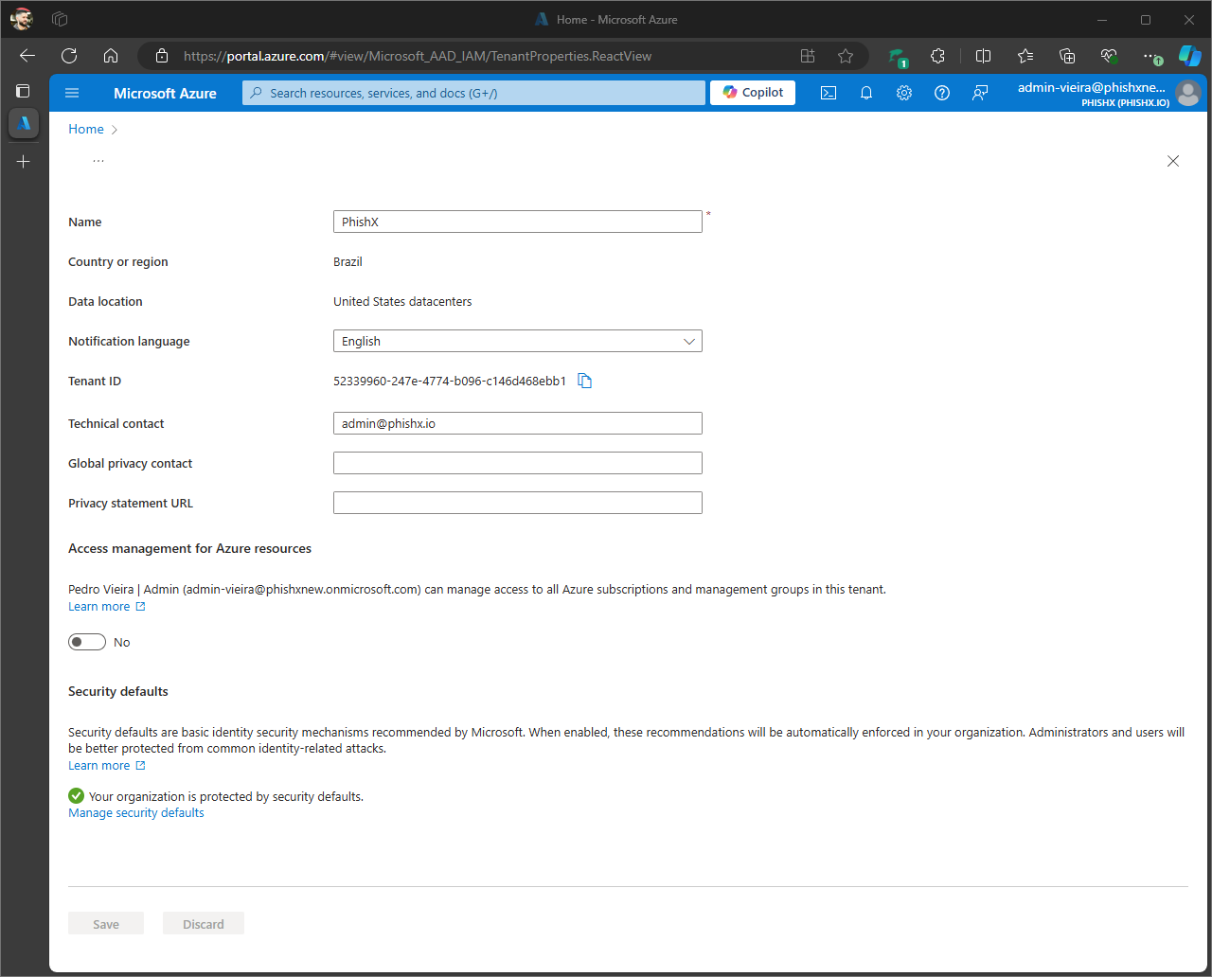This screenshot has height=977, width=1212.
Task: Open app available grid icon in address bar
Action: 808,56
